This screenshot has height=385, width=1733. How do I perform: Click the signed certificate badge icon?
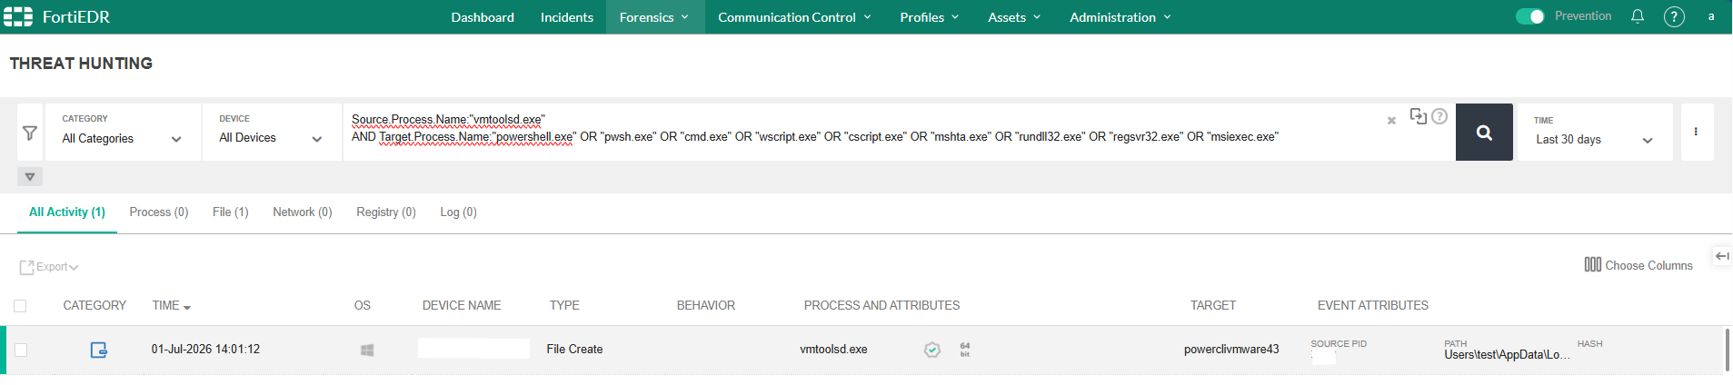[x=932, y=350]
